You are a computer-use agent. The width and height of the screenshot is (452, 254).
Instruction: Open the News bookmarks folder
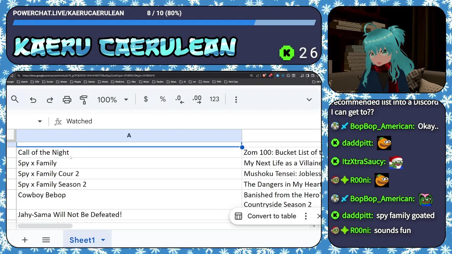point(172,82)
